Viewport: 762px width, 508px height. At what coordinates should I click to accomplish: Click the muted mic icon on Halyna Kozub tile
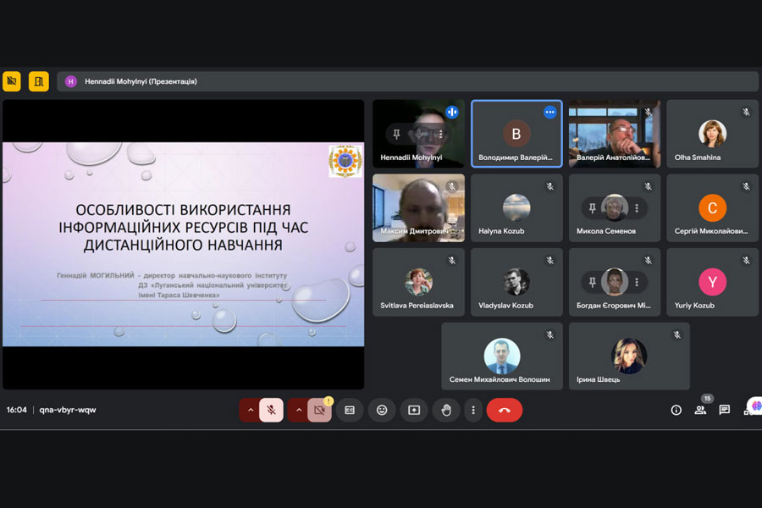[549, 186]
